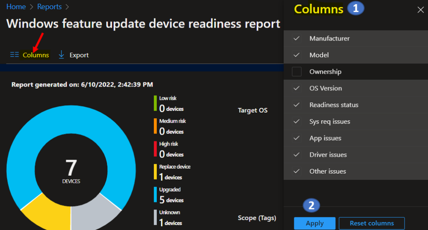
Task: Uncheck the App issues checkbox
Action: point(297,138)
